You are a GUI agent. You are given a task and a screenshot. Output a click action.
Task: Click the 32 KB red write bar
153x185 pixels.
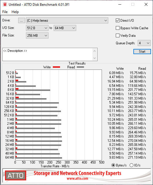(17, 98)
